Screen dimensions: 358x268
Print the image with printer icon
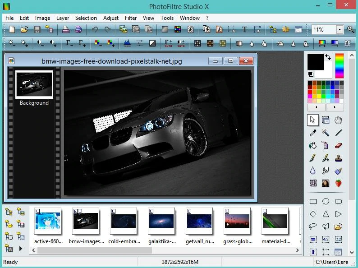click(66, 29)
